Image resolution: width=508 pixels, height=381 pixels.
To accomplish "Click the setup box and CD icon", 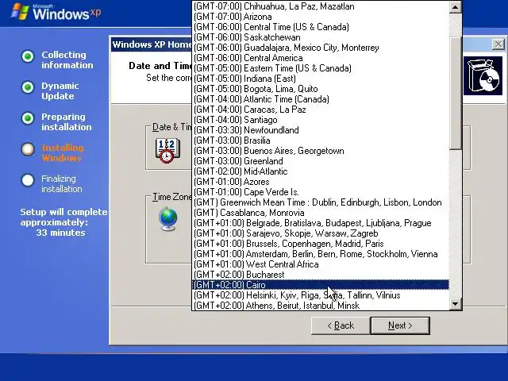I will click(x=483, y=76).
